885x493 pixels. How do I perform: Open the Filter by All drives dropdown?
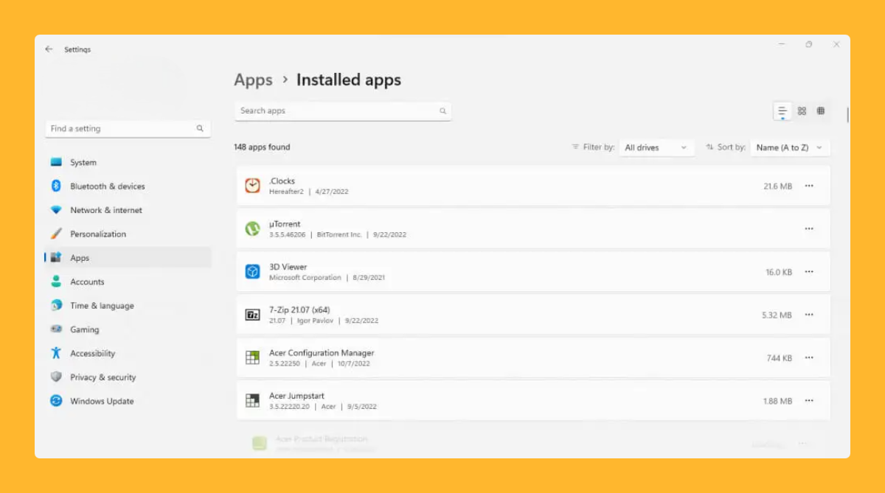click(656, 147)
